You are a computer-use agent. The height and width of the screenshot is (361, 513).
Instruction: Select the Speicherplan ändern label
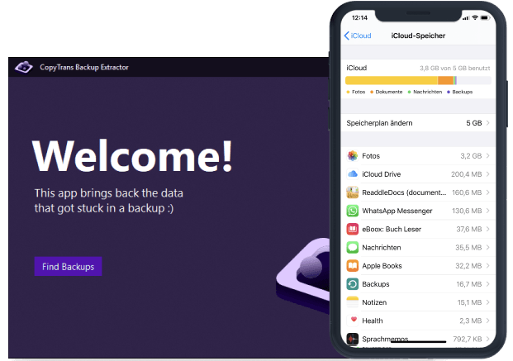(379, 123)
